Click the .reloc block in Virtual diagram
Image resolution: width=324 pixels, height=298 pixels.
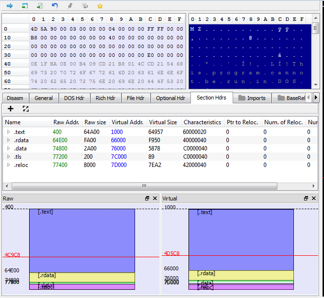click(x=241, y=287)
